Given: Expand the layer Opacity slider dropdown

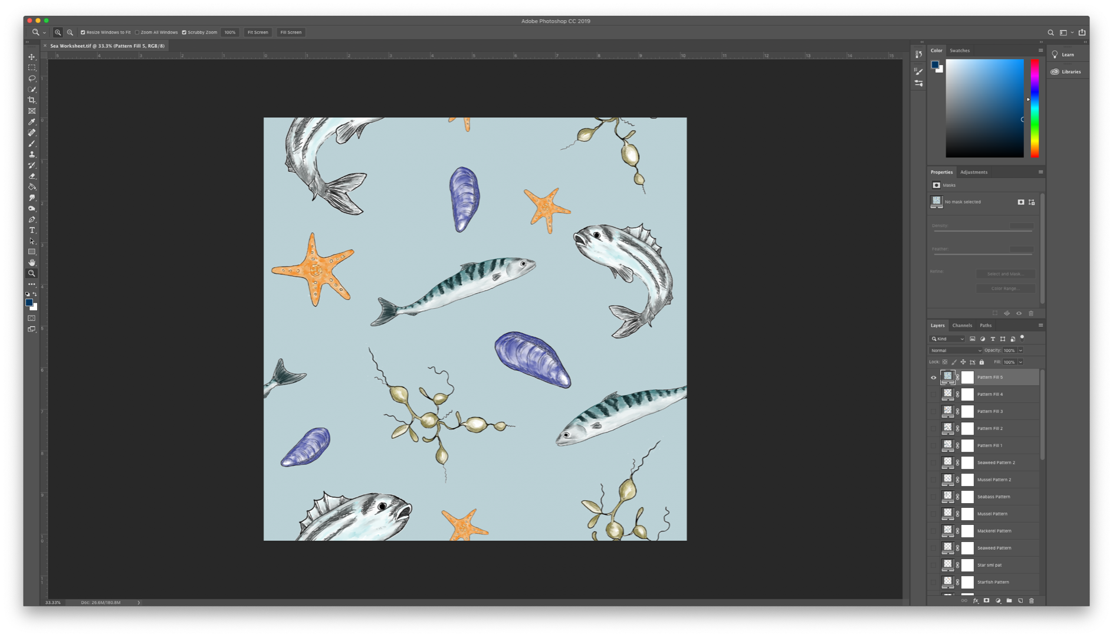Looking at the screenshot, I should pos(1020,350).
